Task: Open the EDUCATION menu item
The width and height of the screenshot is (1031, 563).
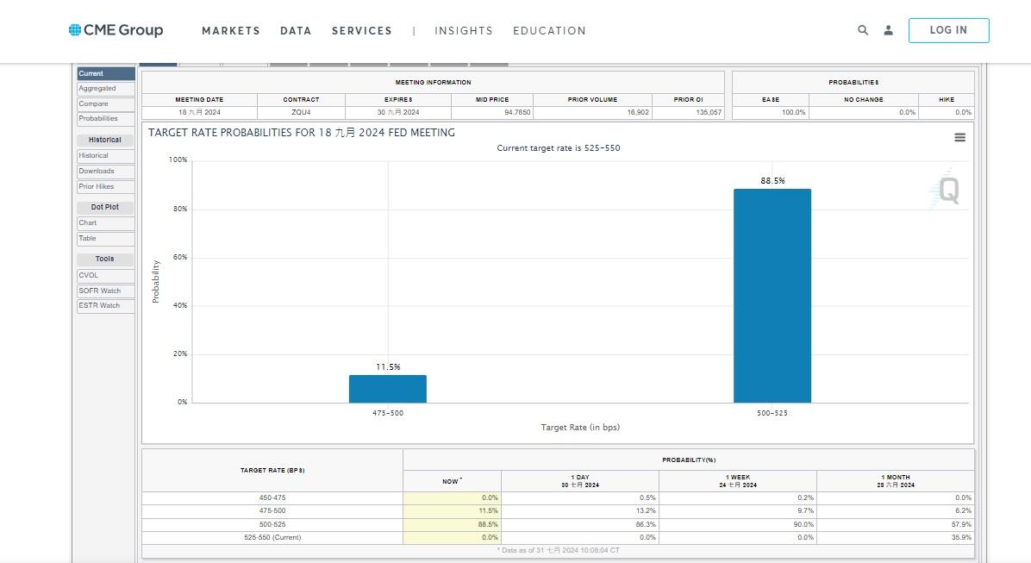Action: point(549,31)
